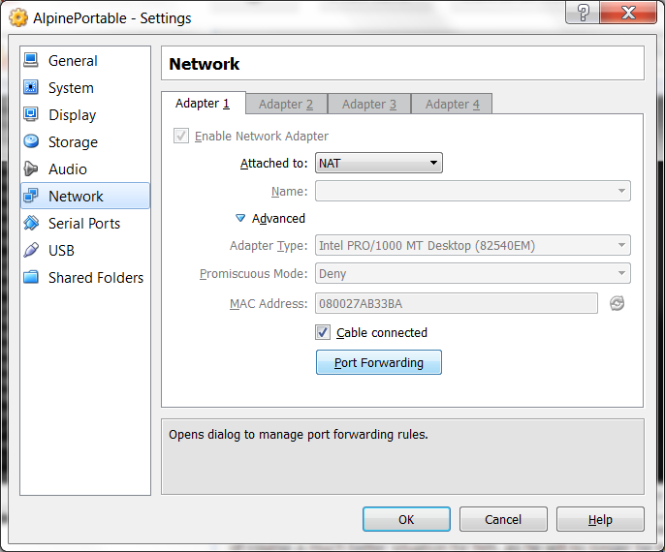Open Audio settings category
Image resolution: width=665 pixels, height=552 pixels.
pos(85,169)
